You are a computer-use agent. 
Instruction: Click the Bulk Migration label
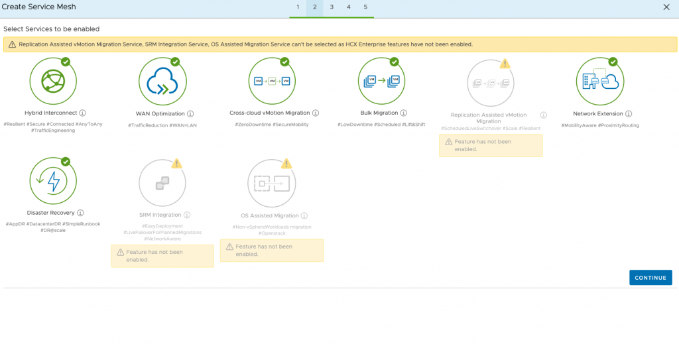379,113
